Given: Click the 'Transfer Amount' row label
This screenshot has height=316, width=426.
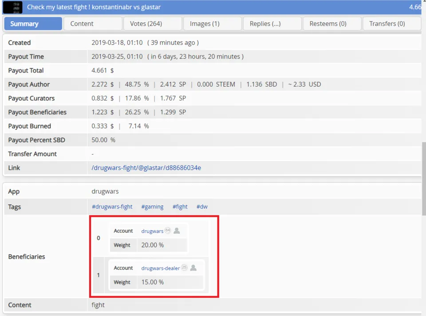Looking at the screenshot, I should 32,154.
